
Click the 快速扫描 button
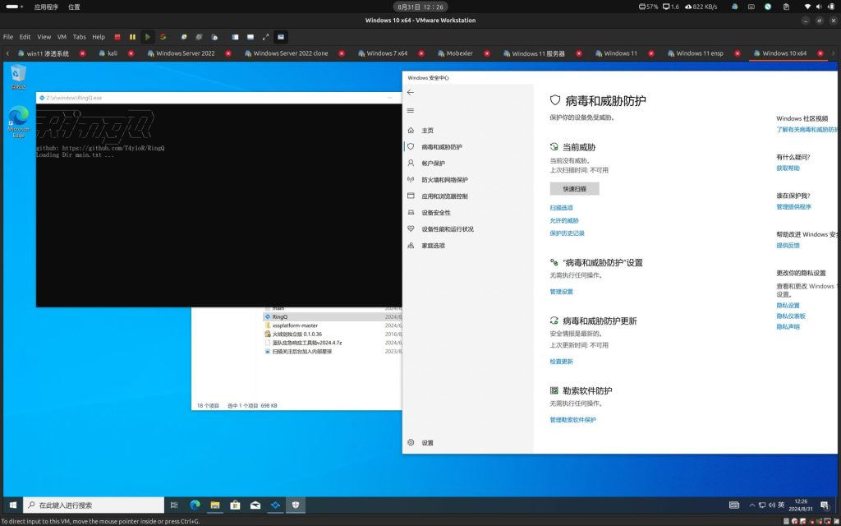pyautogui.click(x=574, y=189)
